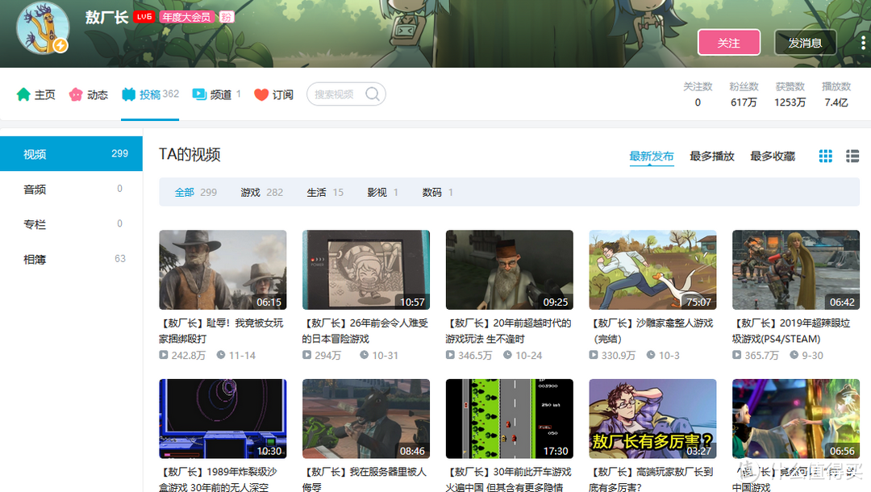Open title 高端玩家敖厂长到底有多厉害

coord(652,479)
